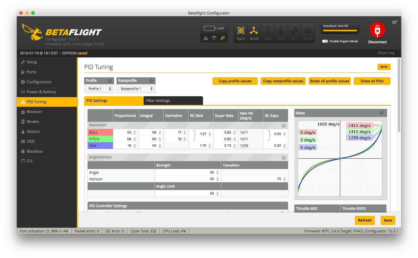
Task: Click the yellow link status icon
Action: pyautogui.click(x=223, y=38)
